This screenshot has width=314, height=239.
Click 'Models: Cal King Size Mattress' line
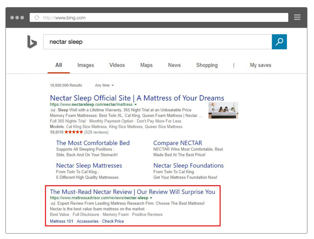click(116, 127)
